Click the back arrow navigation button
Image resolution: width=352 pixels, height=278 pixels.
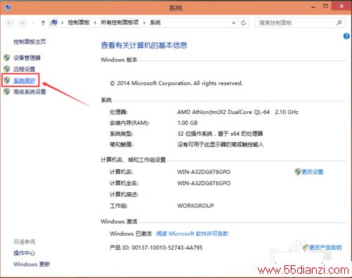9,23
